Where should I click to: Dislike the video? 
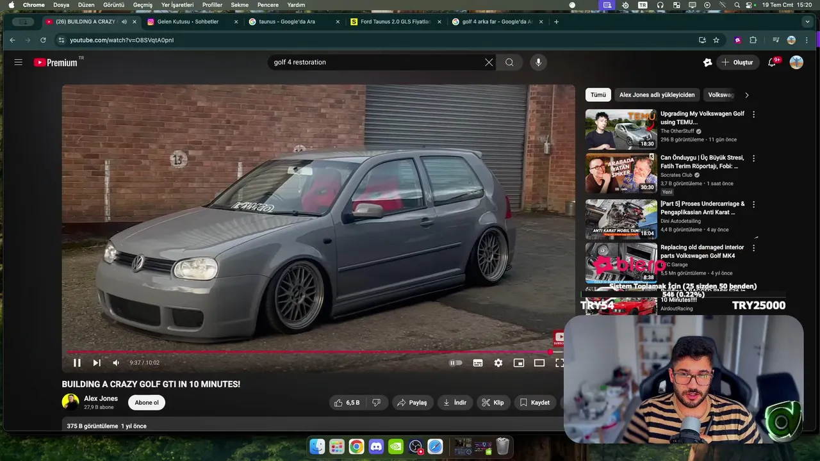377,403
